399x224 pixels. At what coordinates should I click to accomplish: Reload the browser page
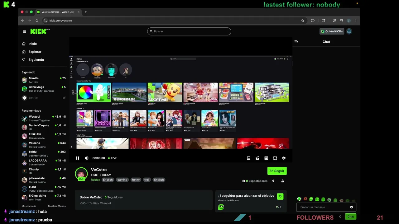(37, 21)
